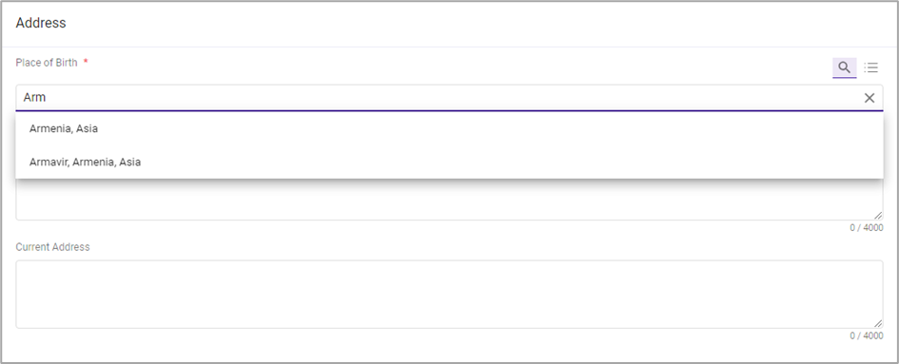
Task: Click resize handle of the text area under suggestions
Action: (x=878, y=215)
